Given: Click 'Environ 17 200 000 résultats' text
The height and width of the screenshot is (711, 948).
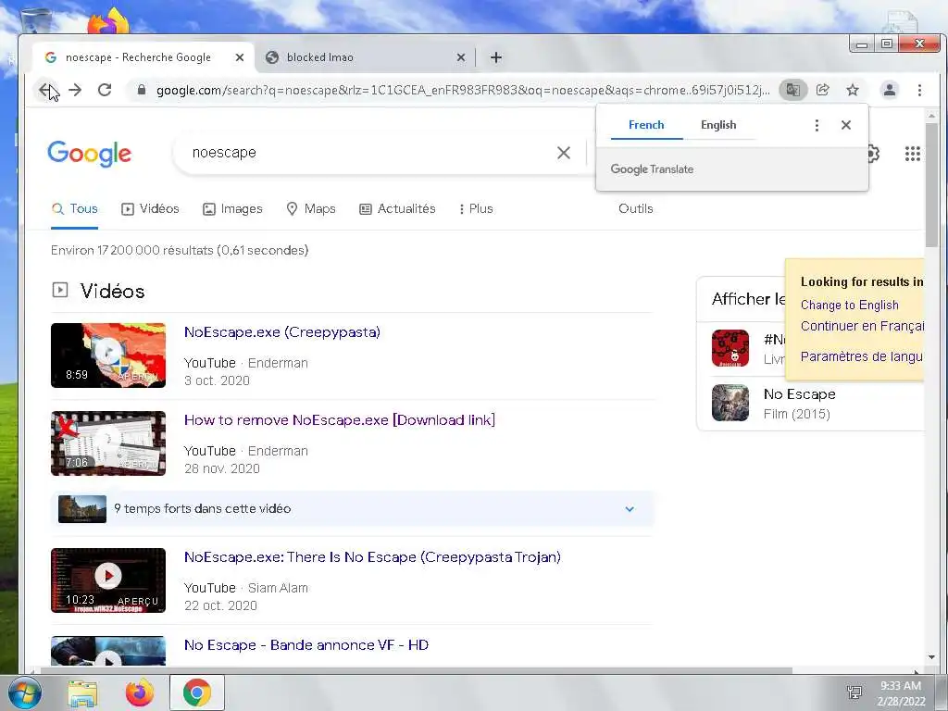Looking at the screenshot, I should click(180, 250).
